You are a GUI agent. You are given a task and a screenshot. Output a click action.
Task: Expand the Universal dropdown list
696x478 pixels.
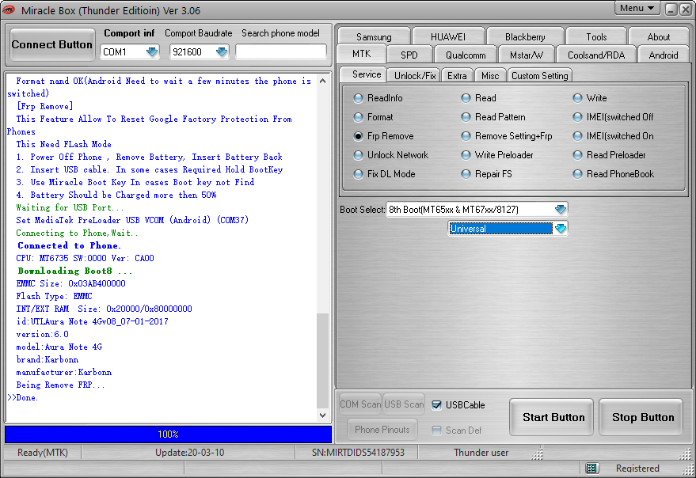[x=561, y=229]
